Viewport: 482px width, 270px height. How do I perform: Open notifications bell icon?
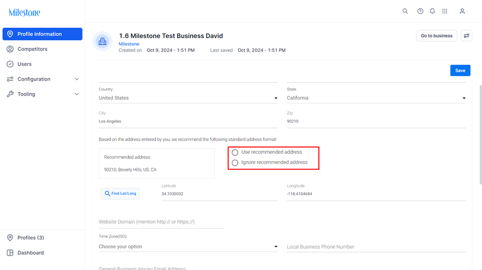(x=432, y=11)
